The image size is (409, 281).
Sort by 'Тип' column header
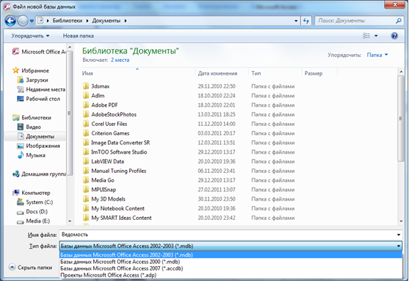[276, 73]
